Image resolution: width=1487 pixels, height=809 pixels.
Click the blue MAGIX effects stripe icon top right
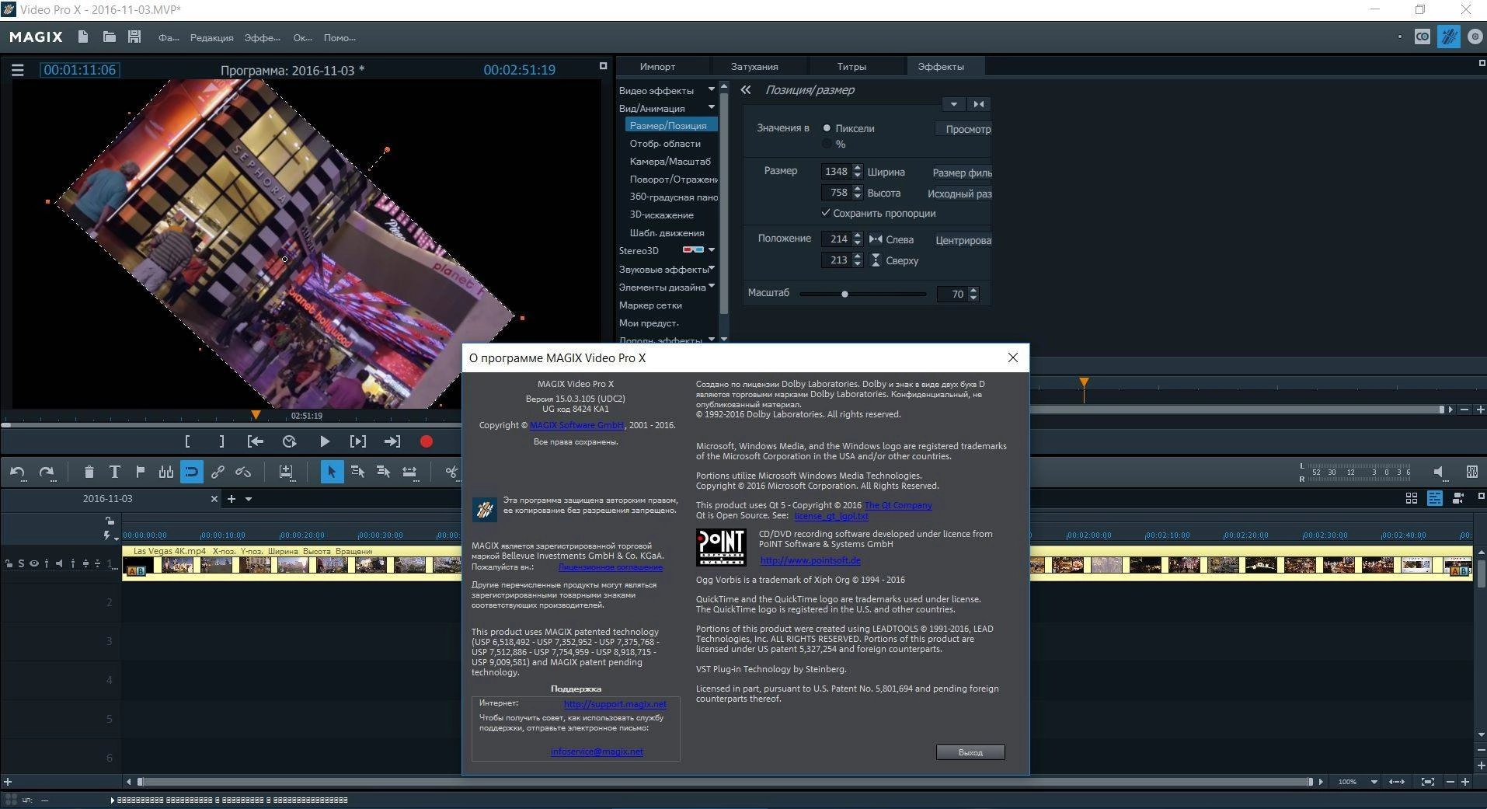click(x=1448, y=37)
